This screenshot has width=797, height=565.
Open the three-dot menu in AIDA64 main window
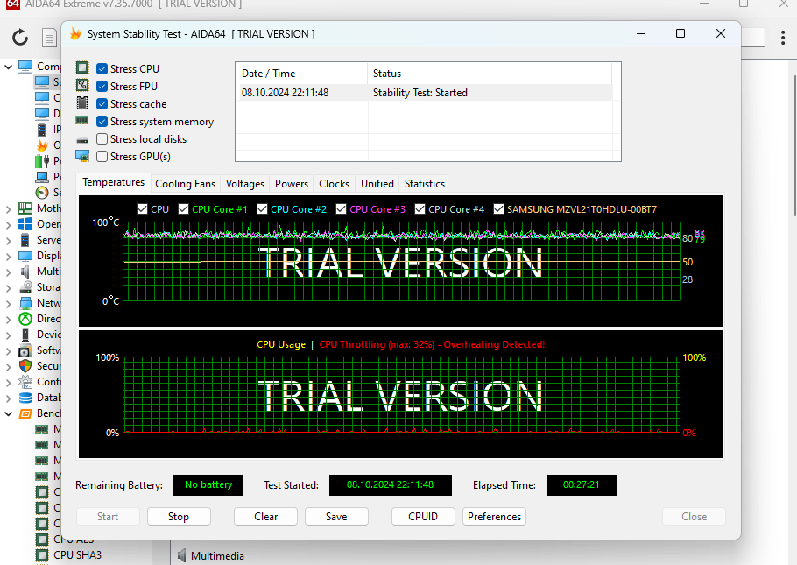[x=783, y=38]
